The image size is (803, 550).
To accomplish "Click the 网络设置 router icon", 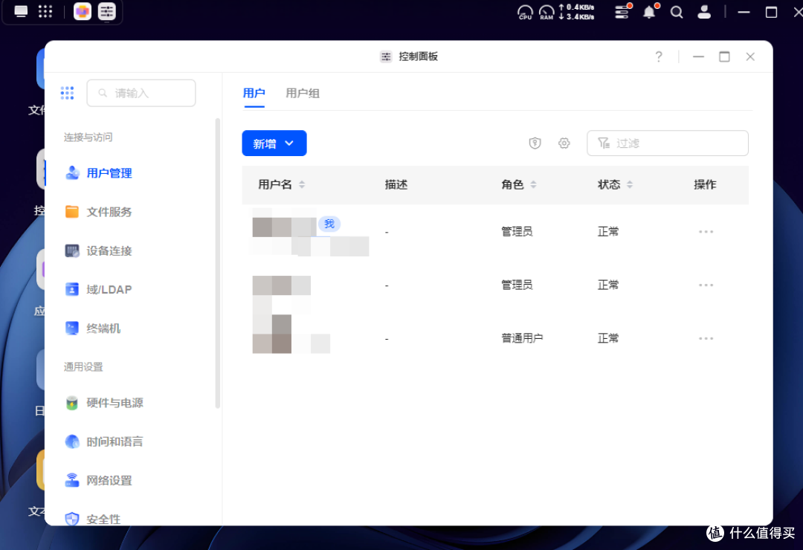I will point(72,480).
